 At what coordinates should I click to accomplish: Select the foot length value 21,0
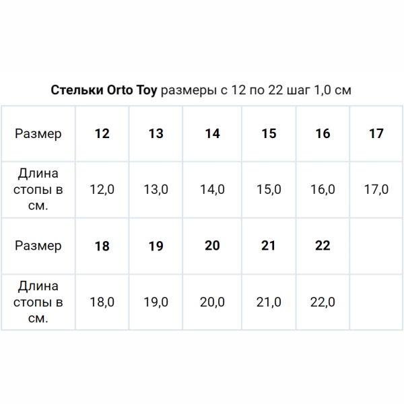click(269, 302)
